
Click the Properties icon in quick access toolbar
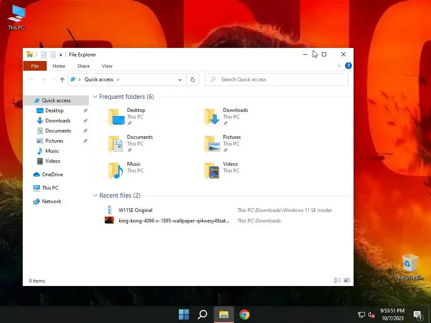coord(44,55)
